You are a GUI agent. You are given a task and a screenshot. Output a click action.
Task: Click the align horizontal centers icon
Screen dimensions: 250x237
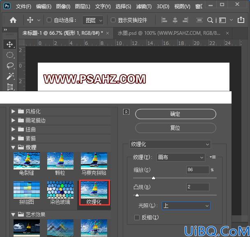tap(175, 20)
